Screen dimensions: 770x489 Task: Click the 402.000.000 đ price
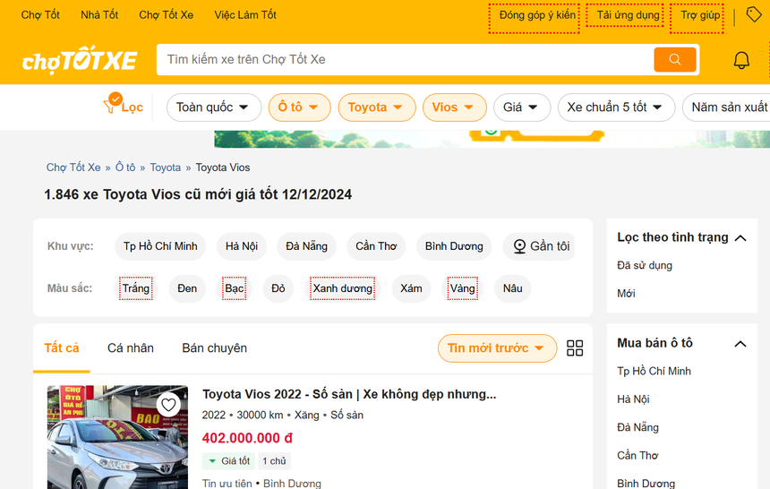pyautogui.click(x=247, y=438)
